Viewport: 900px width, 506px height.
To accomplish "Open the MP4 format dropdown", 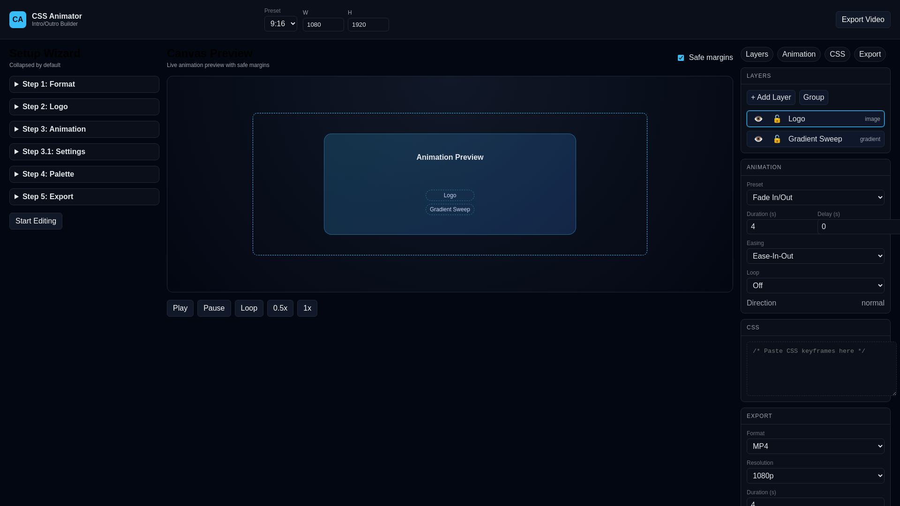I will coord(816,446).
